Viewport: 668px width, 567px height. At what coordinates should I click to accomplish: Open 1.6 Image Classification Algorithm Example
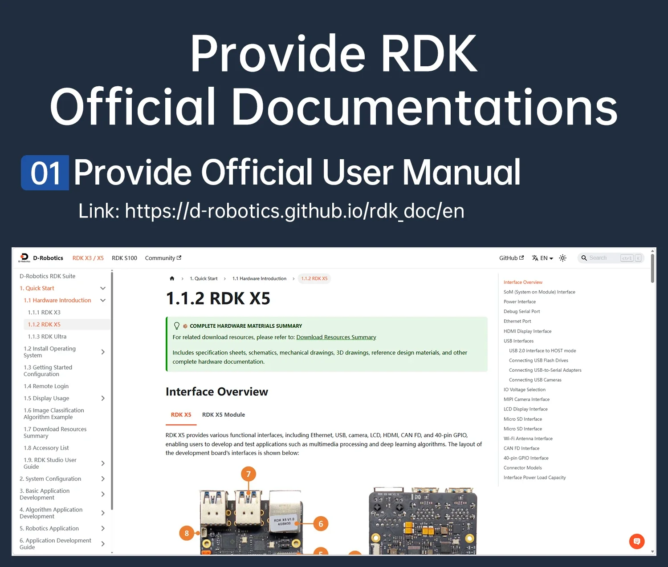pyautogui.click(x=53, y=414)
